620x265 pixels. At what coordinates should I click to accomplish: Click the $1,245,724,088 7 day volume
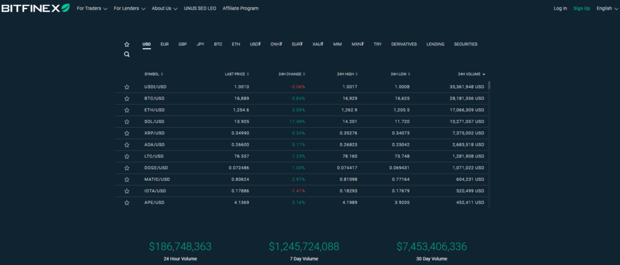(x=304, y=247)
